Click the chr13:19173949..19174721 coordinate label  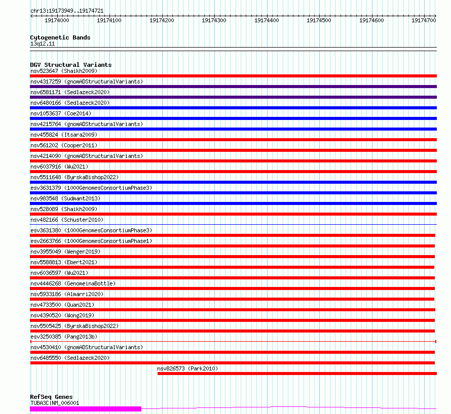tap(67, 11)
